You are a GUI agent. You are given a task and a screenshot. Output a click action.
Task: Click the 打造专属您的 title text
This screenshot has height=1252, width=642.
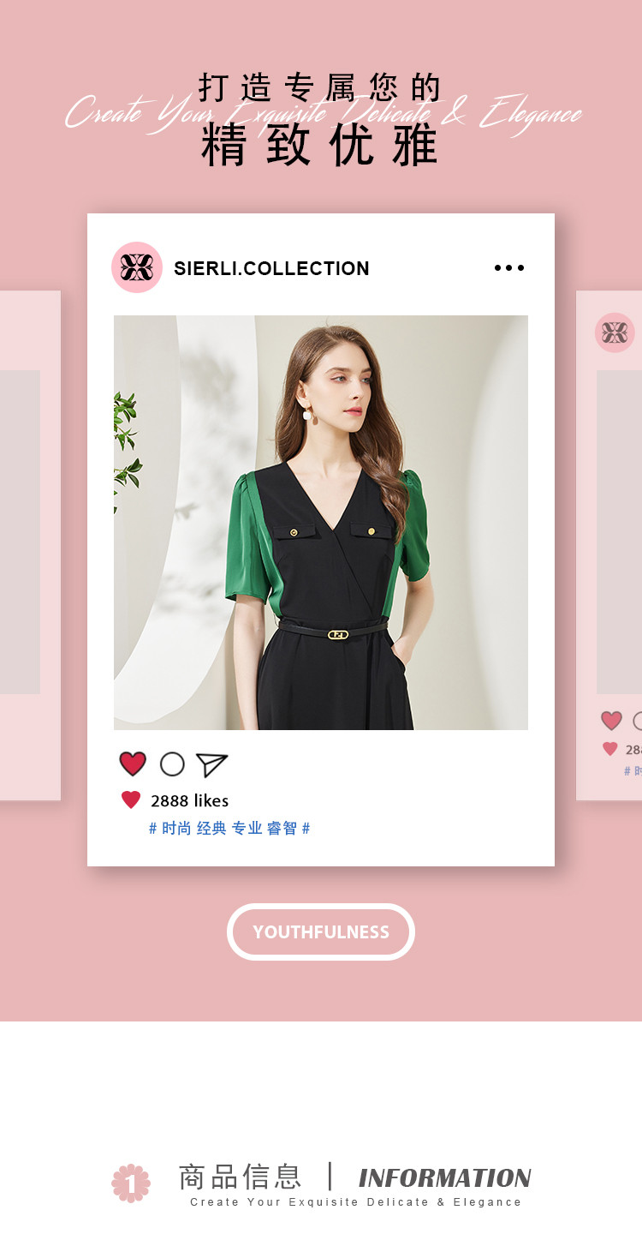coord(321,87)
